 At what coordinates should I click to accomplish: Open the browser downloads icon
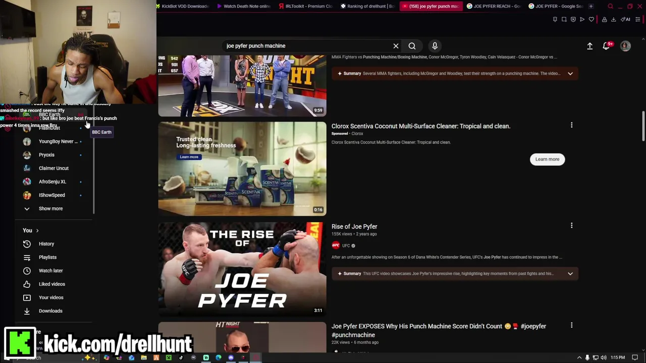614,19
